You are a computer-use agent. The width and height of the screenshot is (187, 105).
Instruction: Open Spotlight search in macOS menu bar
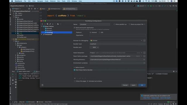coord(168,1)
